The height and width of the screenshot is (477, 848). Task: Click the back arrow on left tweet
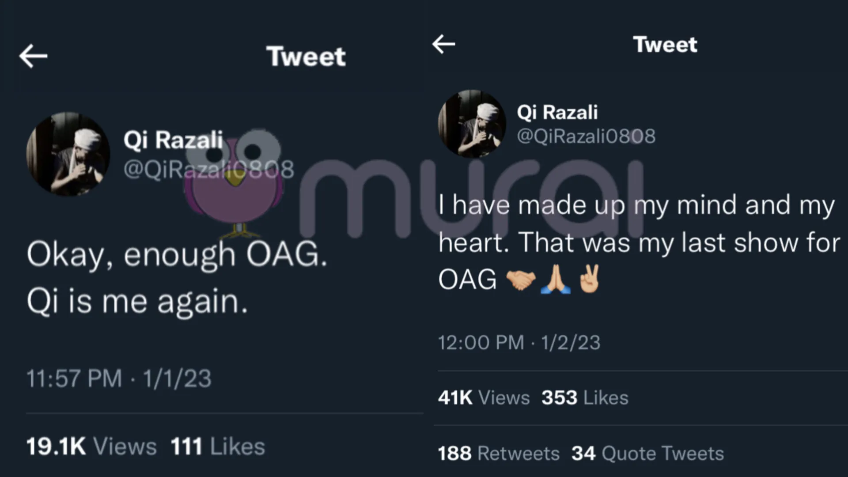(33, 56)
